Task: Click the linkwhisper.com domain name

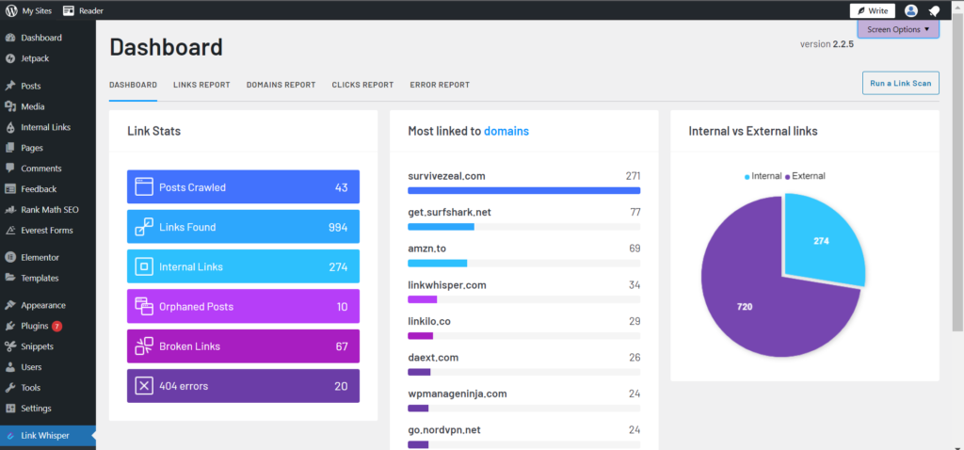Action: pos(447,285)
